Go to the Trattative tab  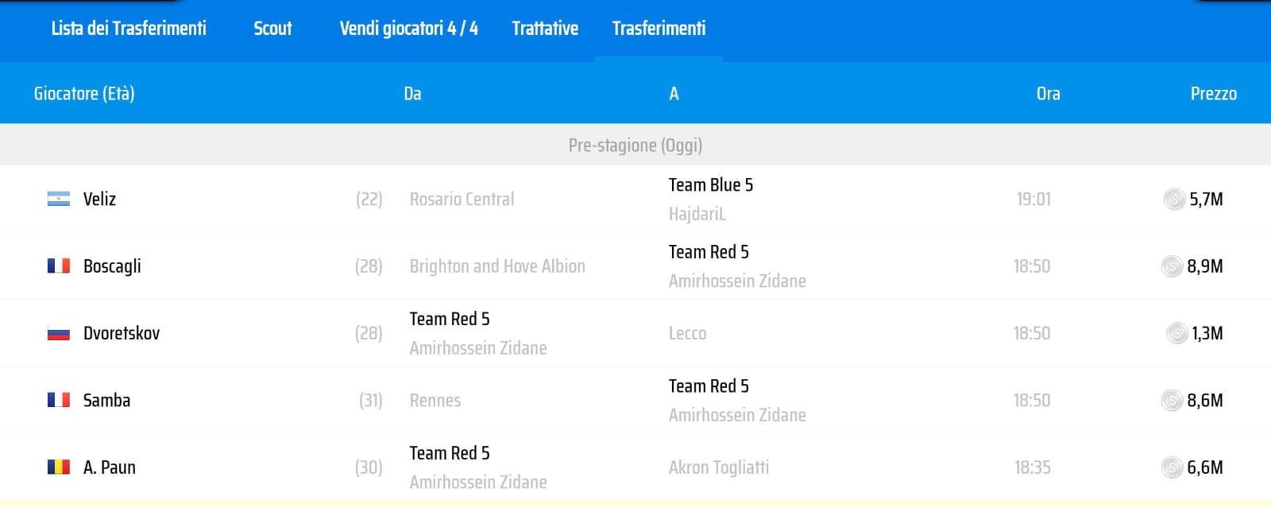pyautogui.click(x=545, y=29)
